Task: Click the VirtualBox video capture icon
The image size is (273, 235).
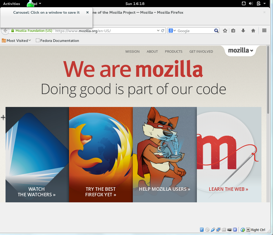Action: point(230,230)
